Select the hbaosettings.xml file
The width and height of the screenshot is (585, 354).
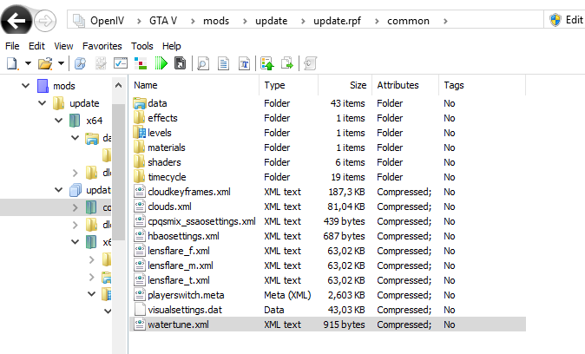pos(327,236)
